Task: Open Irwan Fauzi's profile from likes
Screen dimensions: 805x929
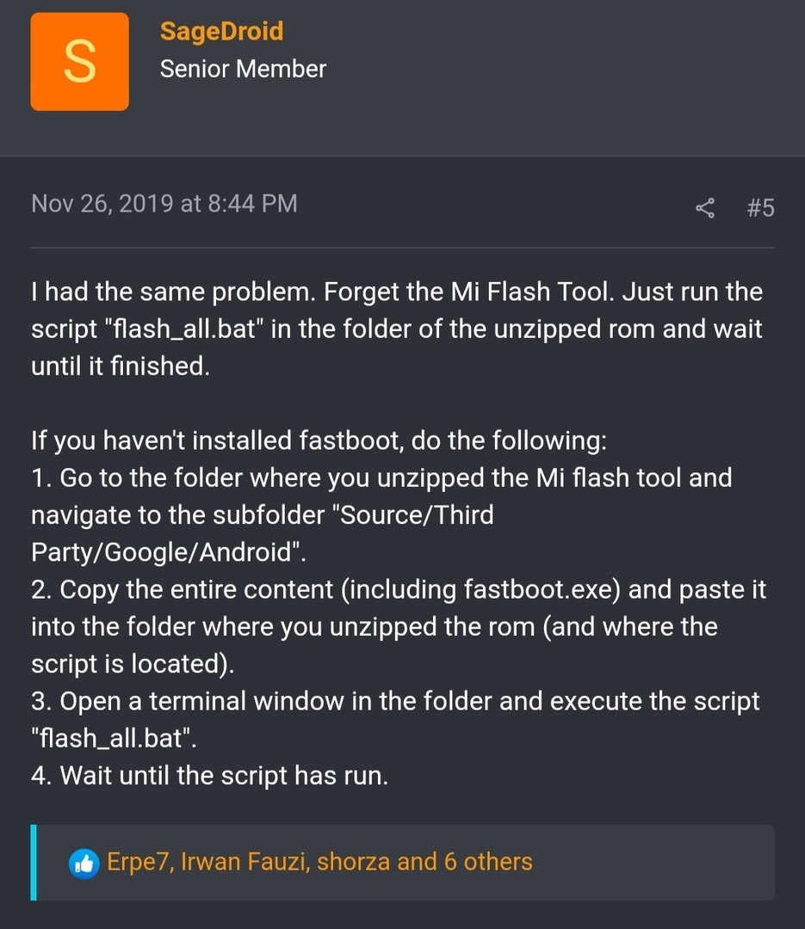Action: (x=245, y=862)
